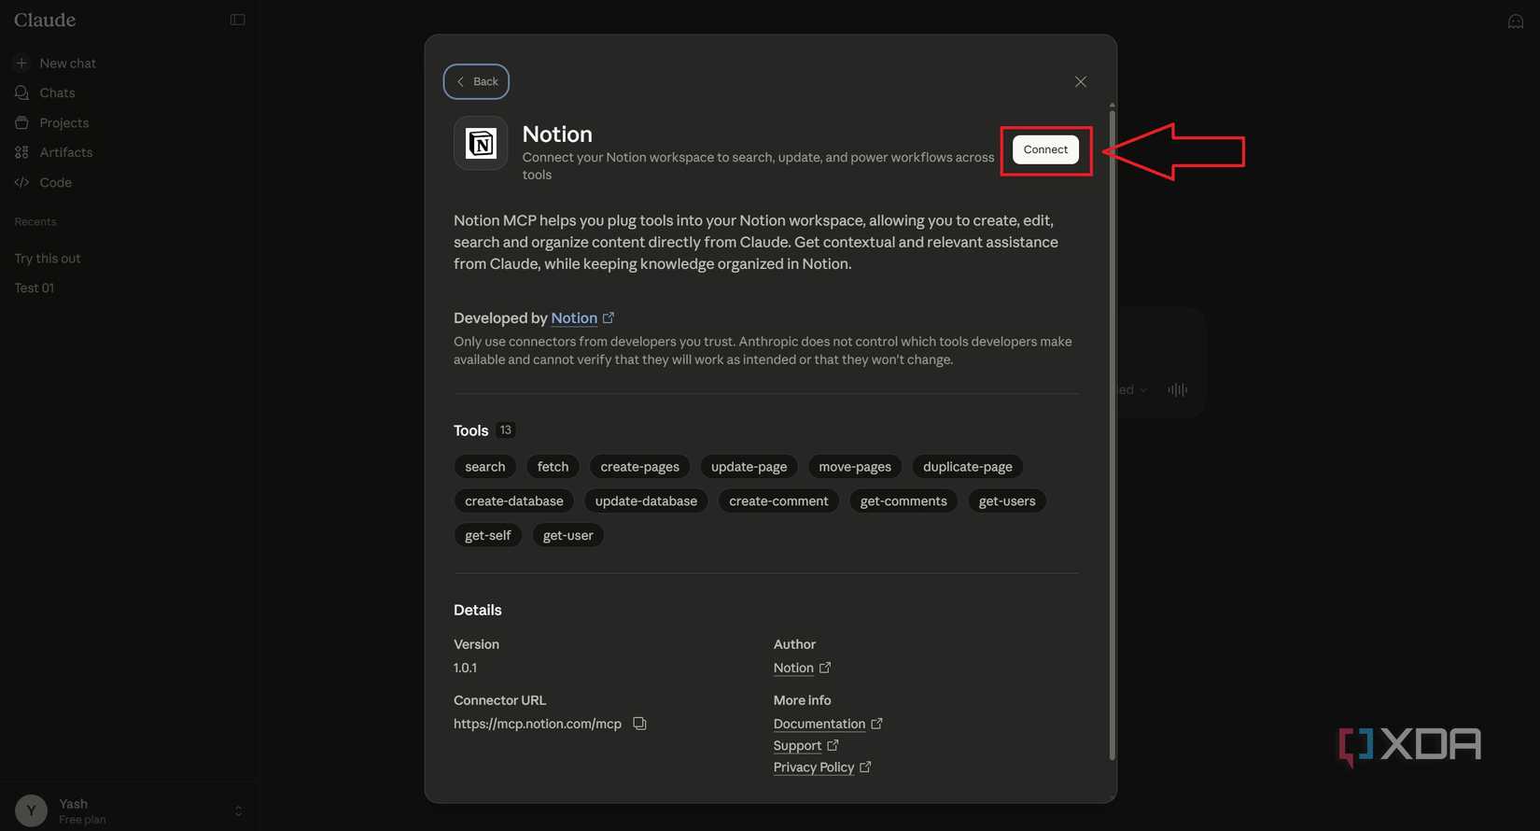Click the 'get-self' tool chip
The image size is (1540, 831).
pos(488,536)
